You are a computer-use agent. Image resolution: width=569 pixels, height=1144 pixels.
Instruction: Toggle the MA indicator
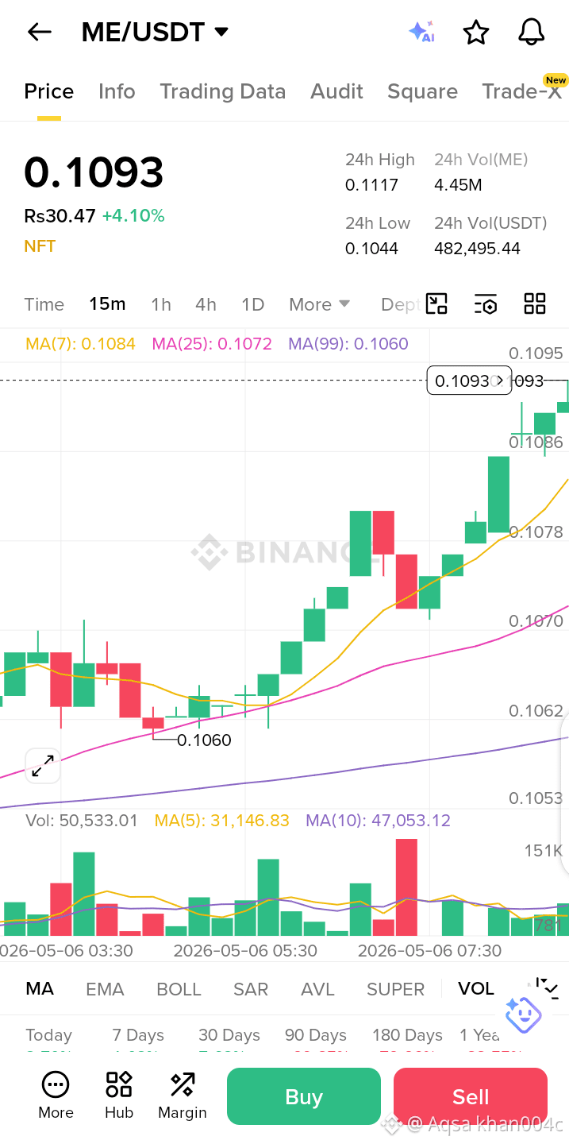pos(40,989)
